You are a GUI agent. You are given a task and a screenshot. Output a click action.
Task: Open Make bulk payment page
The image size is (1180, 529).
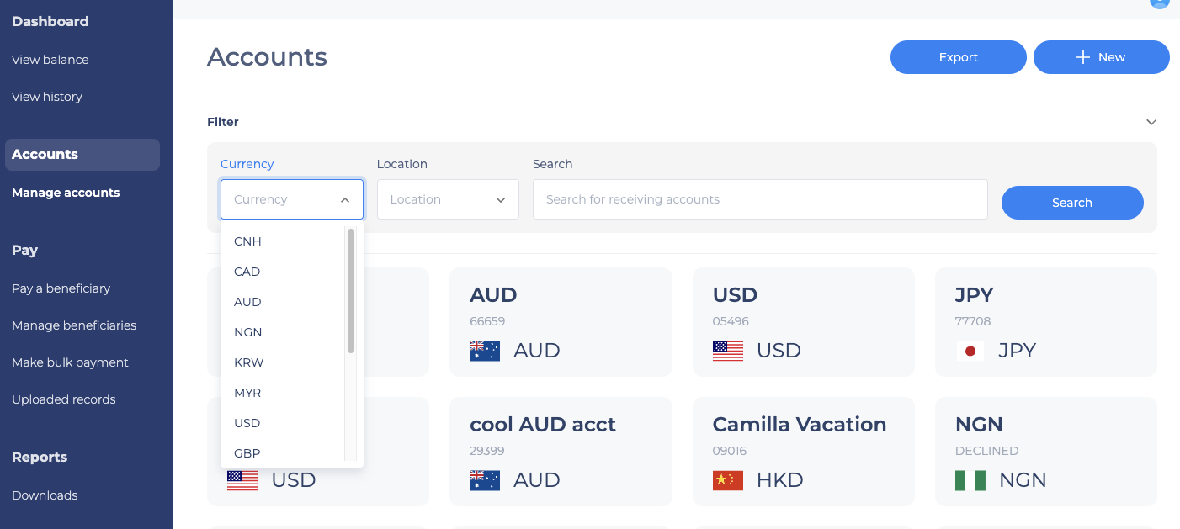coord(70,362)
